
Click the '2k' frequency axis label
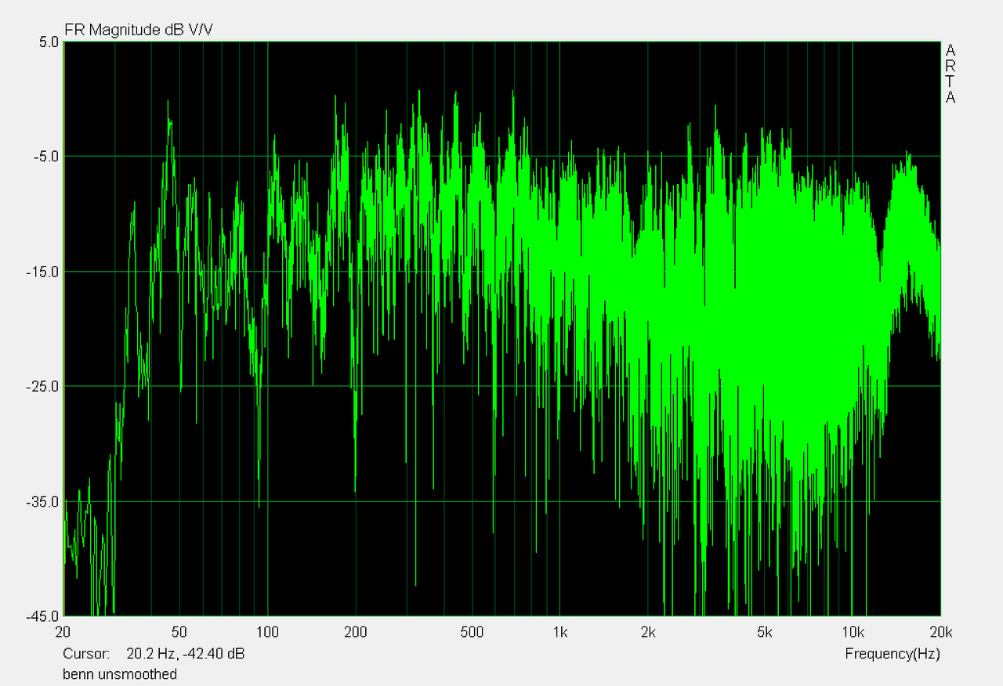(x=648, y=633)
